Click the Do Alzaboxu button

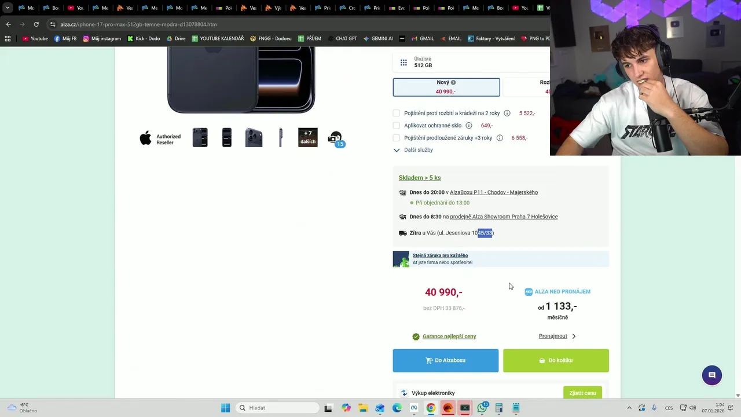(446, 360)
